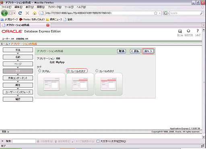Toggle 大文字/小文字を区別 checkbox
Viewport: 206px width, 149px height.
pyautogui.click(x=98, y=141)
